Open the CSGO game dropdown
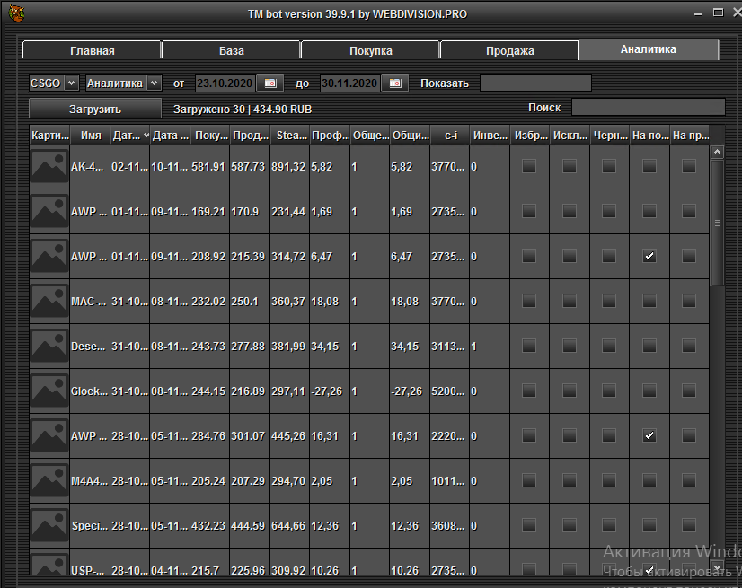Image resolution: width=742 pixels, height=588 pixels. coord(54,83)
